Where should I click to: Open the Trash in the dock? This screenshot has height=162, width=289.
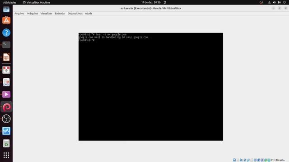pos(6,143)
